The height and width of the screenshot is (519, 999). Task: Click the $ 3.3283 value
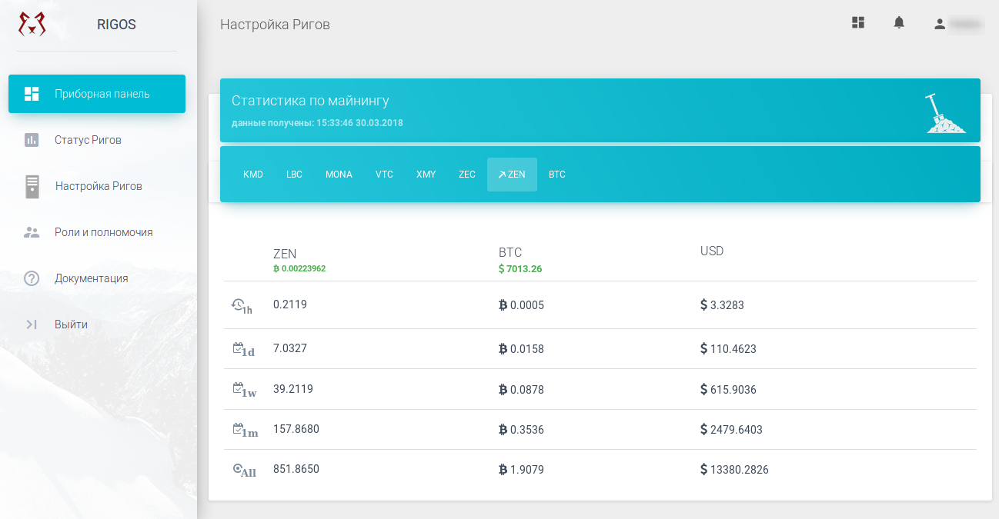(722, 305)
